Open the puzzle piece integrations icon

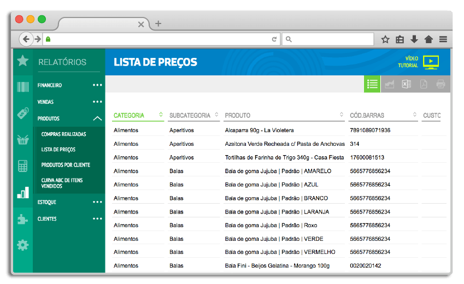(x=23, y=219)
